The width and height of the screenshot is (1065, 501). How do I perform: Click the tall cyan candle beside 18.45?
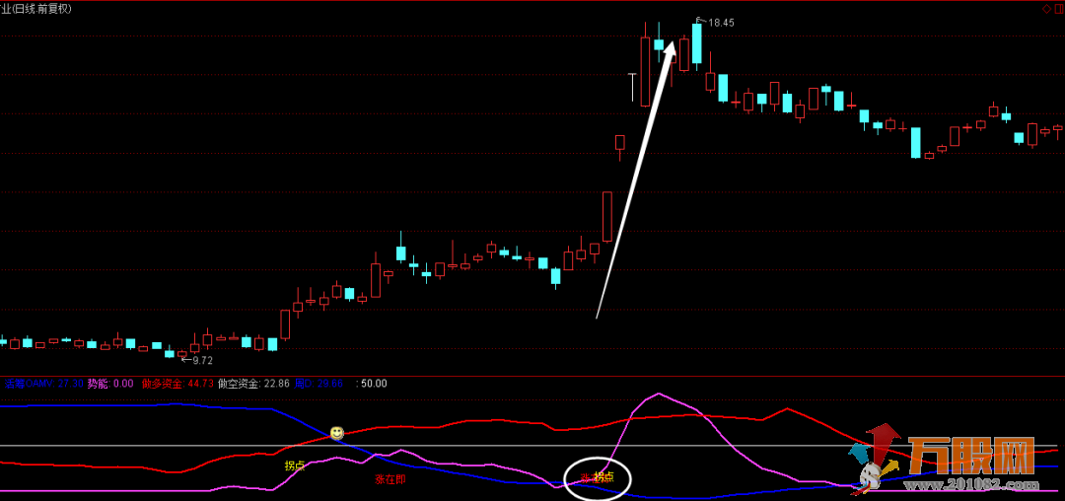coord(696,44)
